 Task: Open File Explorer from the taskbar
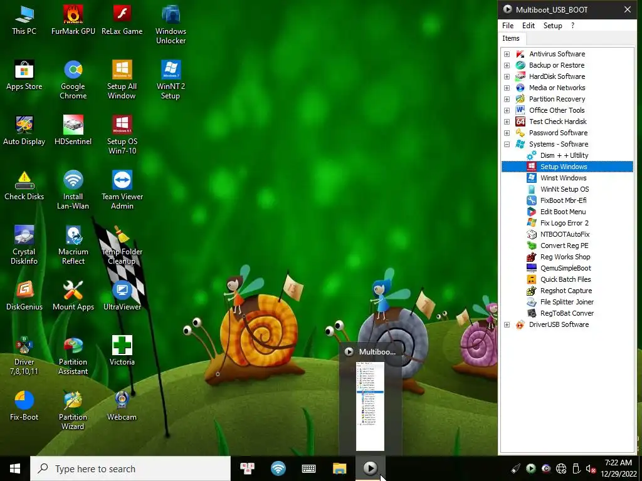tap(339, 468)
